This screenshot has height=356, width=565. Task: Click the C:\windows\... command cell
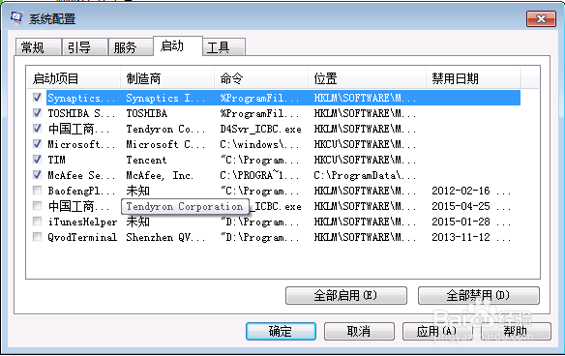pos(259,144)
